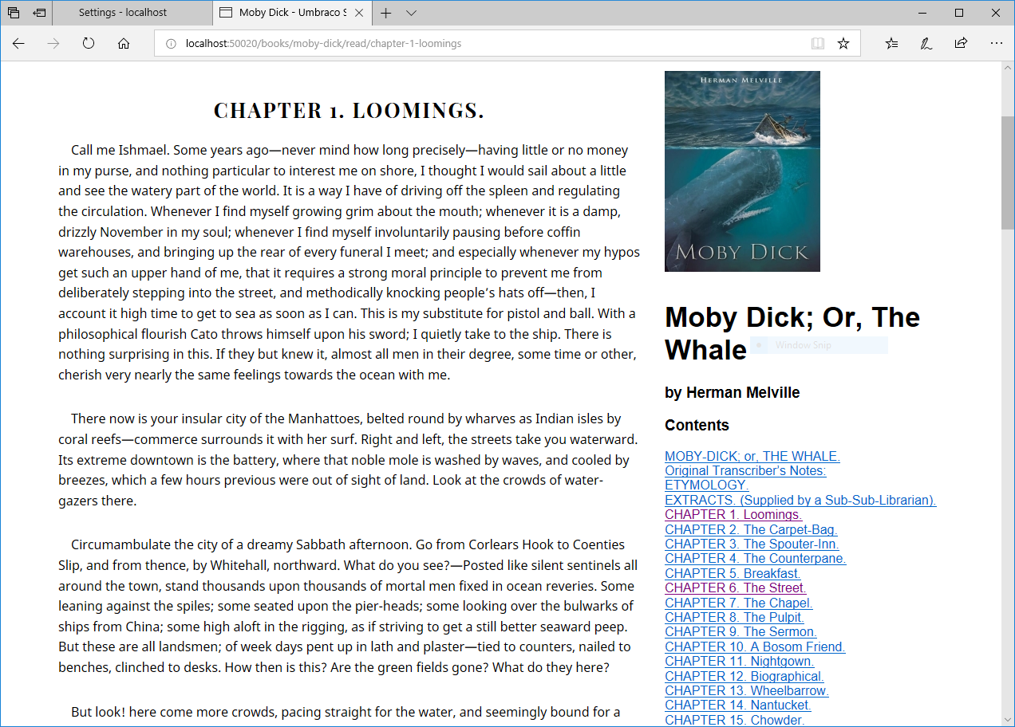Click the 'by Herman Melville' author line

click(x=733, y=392)
